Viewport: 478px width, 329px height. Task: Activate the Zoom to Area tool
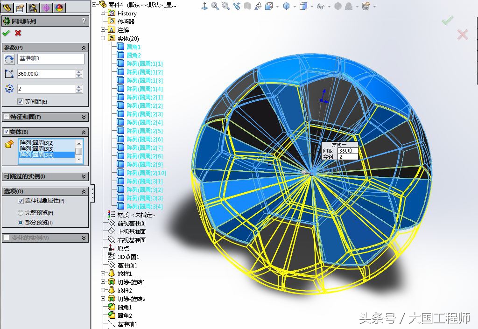(225, 6)
